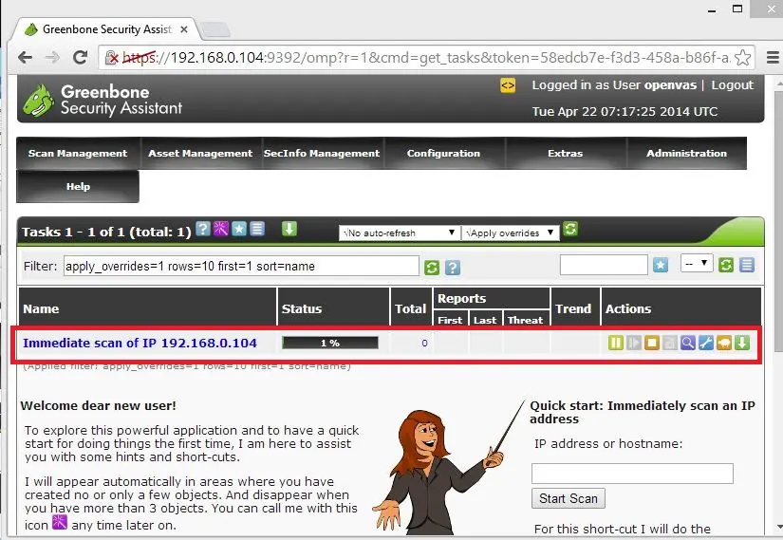The height and width of the screenshot is (540, 783).
Task: Clone the task with the sheep icon
Action: [723, 343]
